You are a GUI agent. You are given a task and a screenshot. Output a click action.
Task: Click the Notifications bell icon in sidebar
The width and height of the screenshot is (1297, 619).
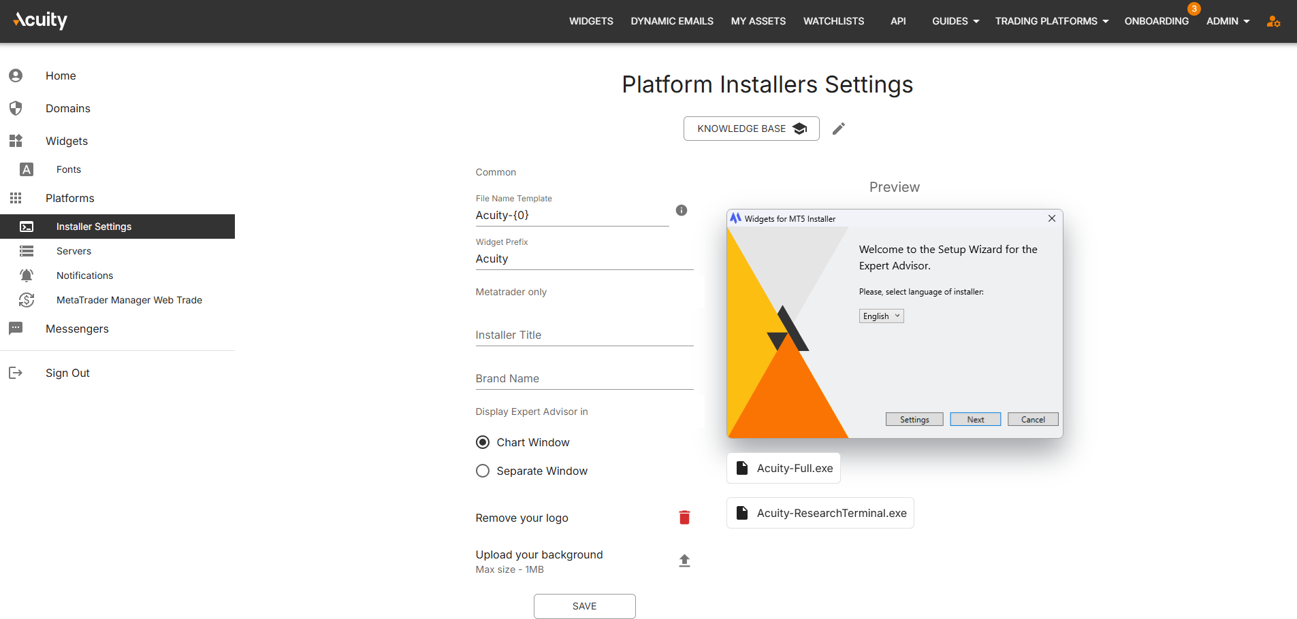pos(27,275)
